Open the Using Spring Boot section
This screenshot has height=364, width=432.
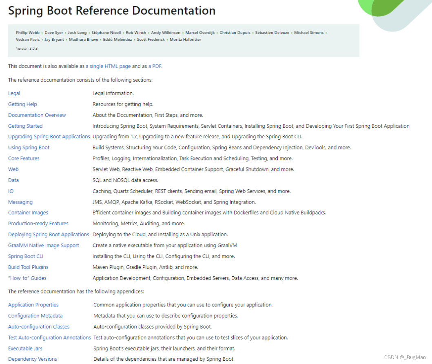pos(29,147)
